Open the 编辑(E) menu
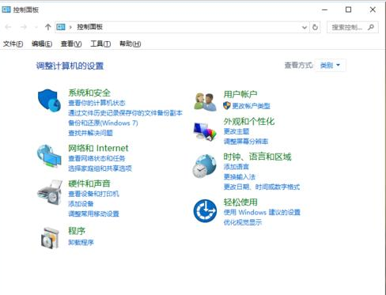 [42, 43]
